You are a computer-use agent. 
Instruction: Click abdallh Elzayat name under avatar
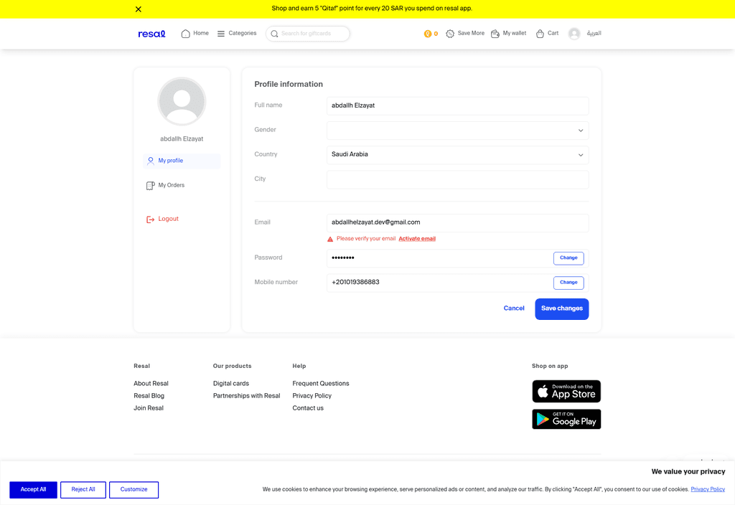click(182, 139)
